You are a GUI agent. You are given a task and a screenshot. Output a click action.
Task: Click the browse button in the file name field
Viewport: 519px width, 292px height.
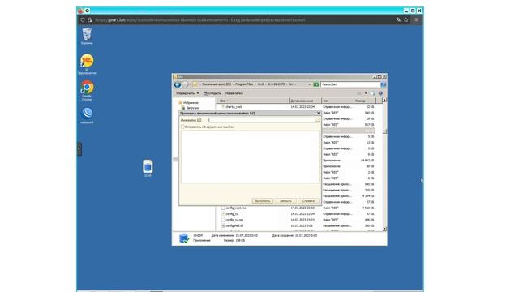pyautogui.click(x=317, y=121)
